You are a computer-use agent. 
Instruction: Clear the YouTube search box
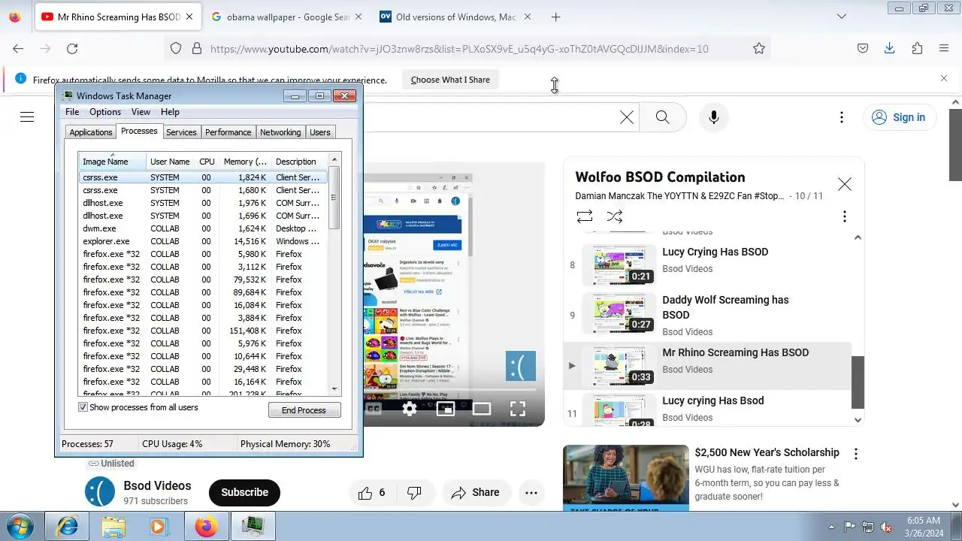tap(627, 117)
